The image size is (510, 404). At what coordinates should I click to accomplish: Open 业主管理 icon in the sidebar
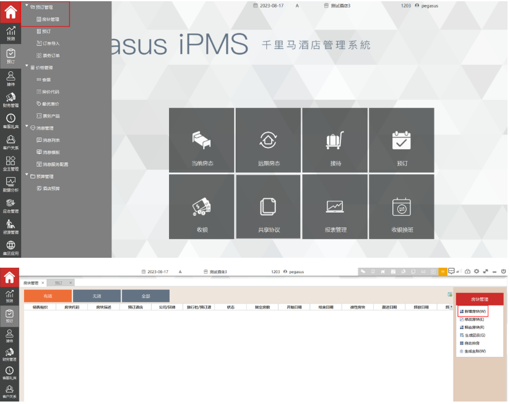point(11,163)
